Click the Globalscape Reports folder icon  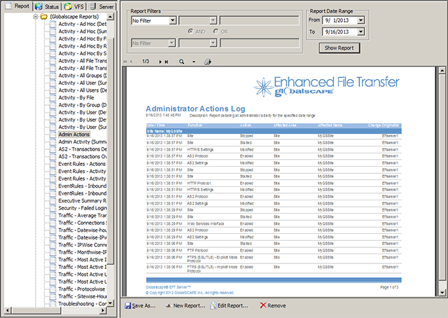coord(43,17)
